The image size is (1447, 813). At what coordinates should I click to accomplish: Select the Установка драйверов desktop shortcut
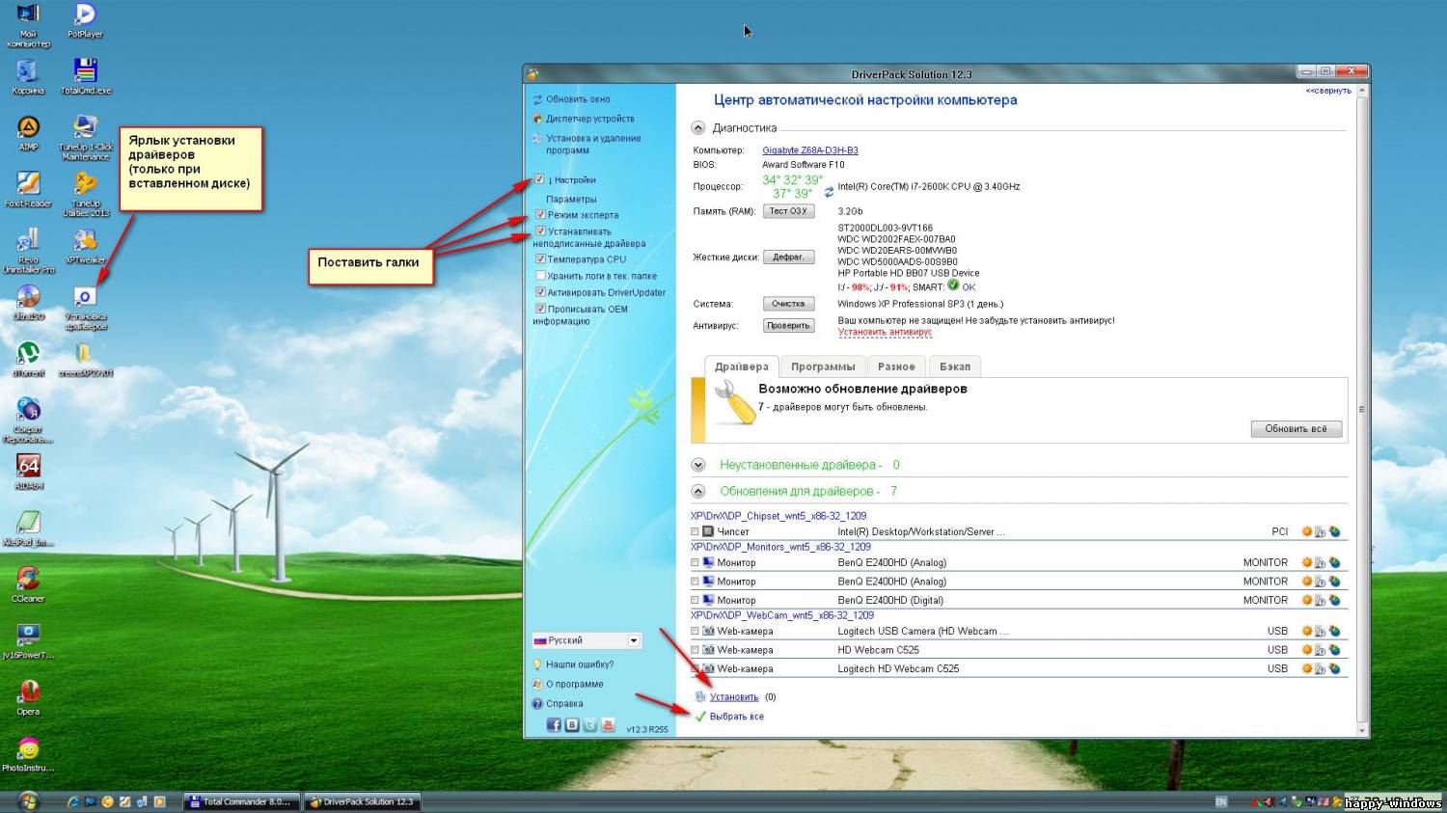click(86, 308)
